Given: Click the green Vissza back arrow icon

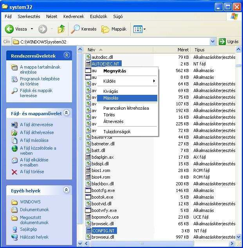Looking at the screenshot, I should pyautogui.click(x=9, y=29).
